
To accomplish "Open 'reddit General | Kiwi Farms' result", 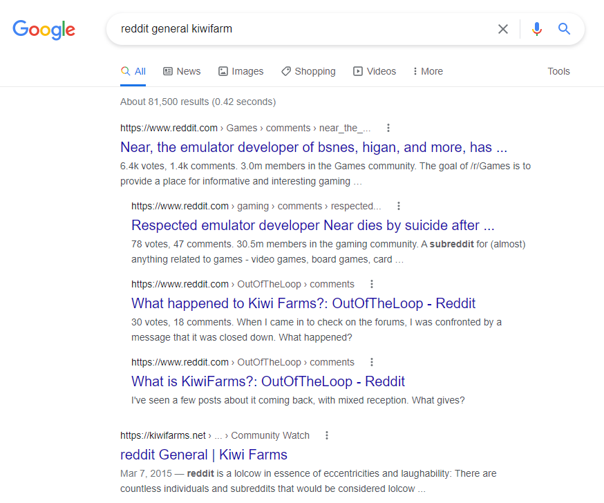I will pyautogui.click(x=204, y=455).
